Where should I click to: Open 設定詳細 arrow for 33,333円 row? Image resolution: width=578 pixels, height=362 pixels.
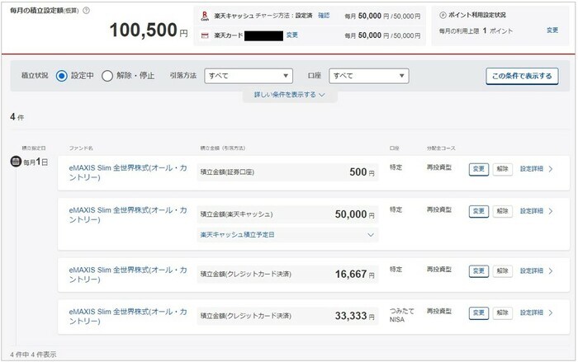point(551,313)
